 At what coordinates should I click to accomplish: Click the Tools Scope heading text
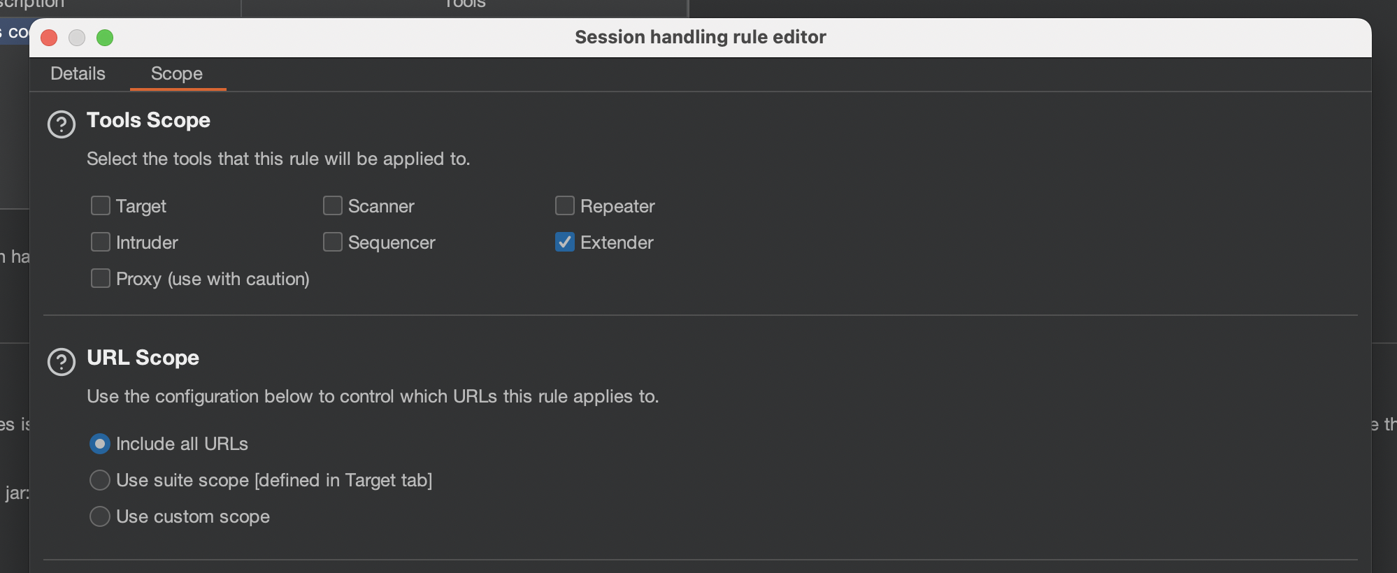[x=148, y=120]
